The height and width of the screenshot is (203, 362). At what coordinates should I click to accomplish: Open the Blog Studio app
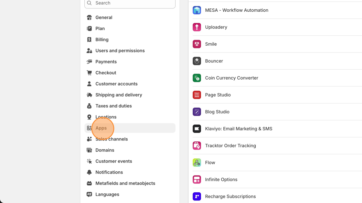point(217,112)
